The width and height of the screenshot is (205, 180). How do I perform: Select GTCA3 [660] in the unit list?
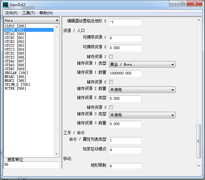pos(15,34)
